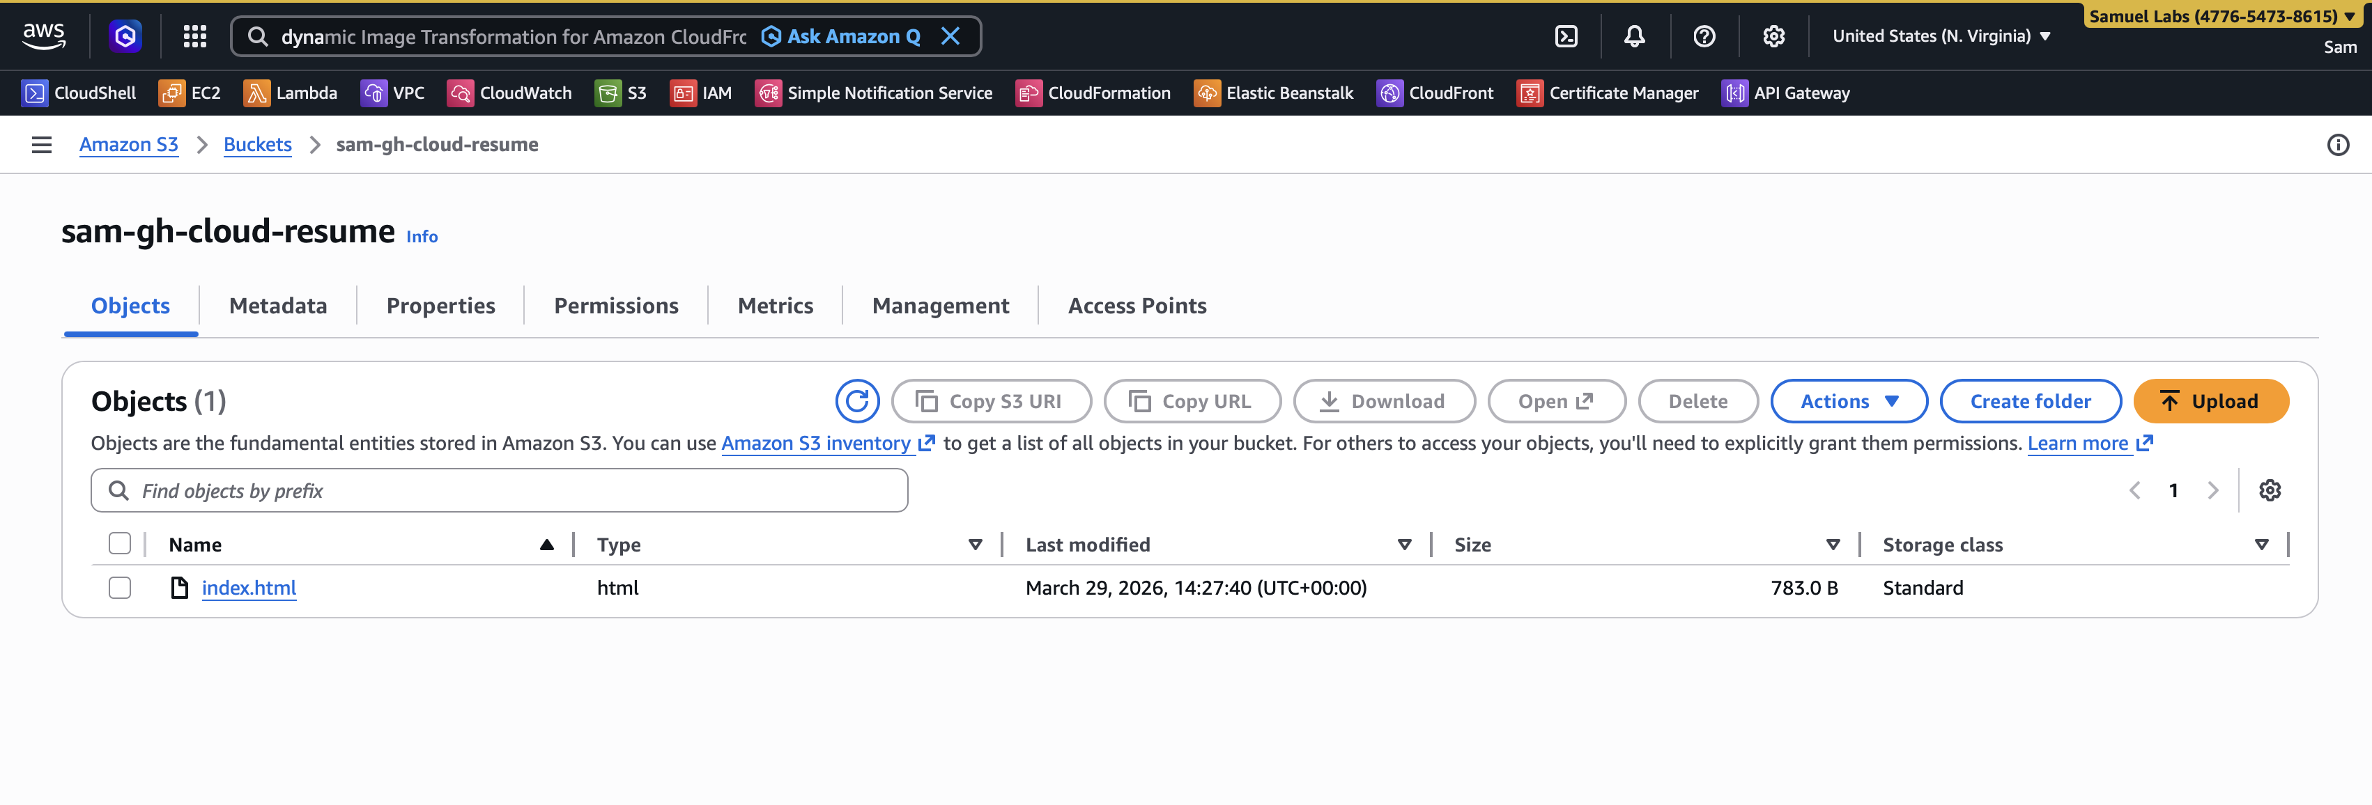Click the refresh objects button

tap(856, 401)
